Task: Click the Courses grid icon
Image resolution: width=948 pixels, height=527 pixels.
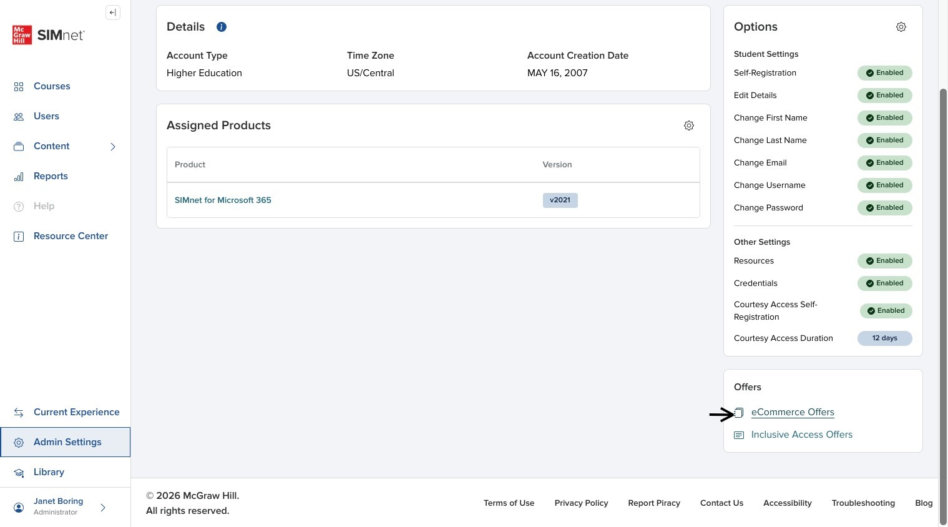Action: pos(19,87)
